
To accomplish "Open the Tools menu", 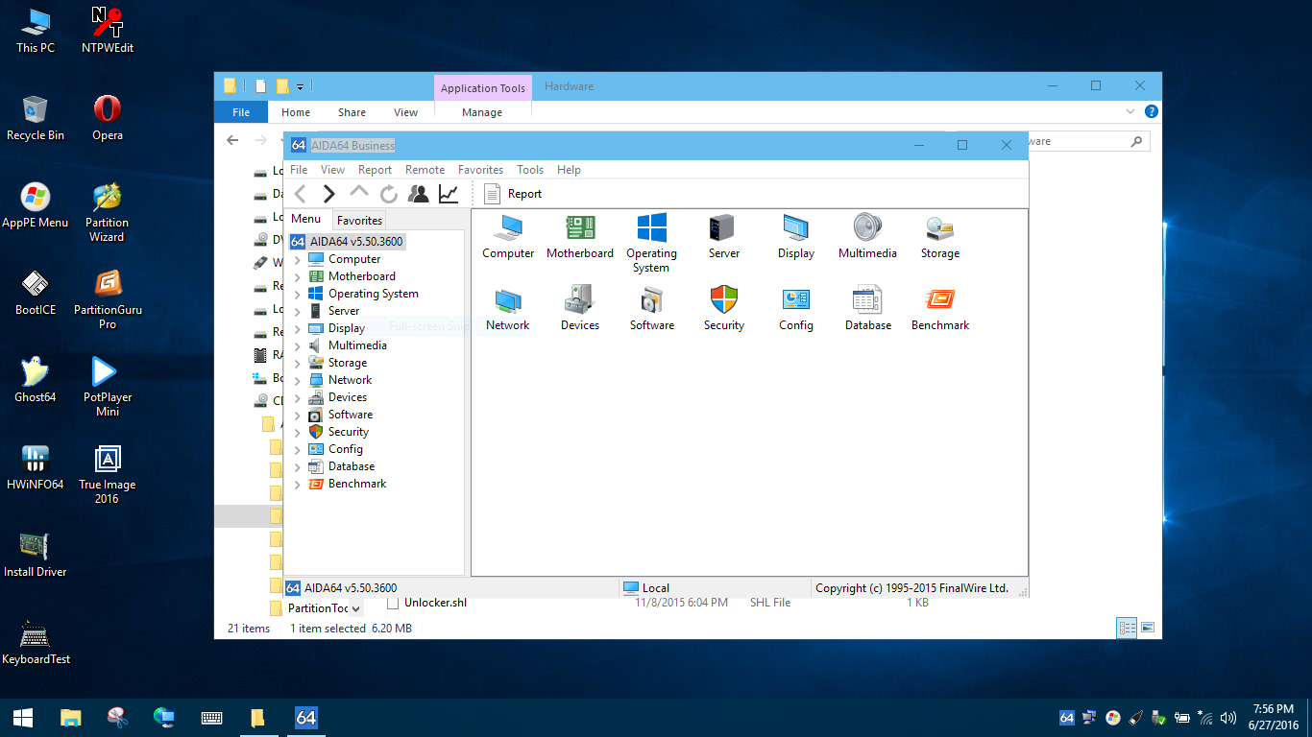I will click(x=530, y=170).
